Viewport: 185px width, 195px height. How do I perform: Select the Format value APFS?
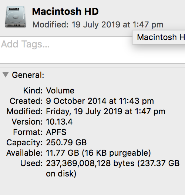click(x=56, y=132)
